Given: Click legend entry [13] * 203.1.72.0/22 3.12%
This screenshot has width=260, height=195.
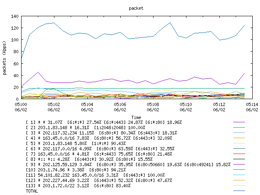Looking at the screenshot, I should point(78,186).
